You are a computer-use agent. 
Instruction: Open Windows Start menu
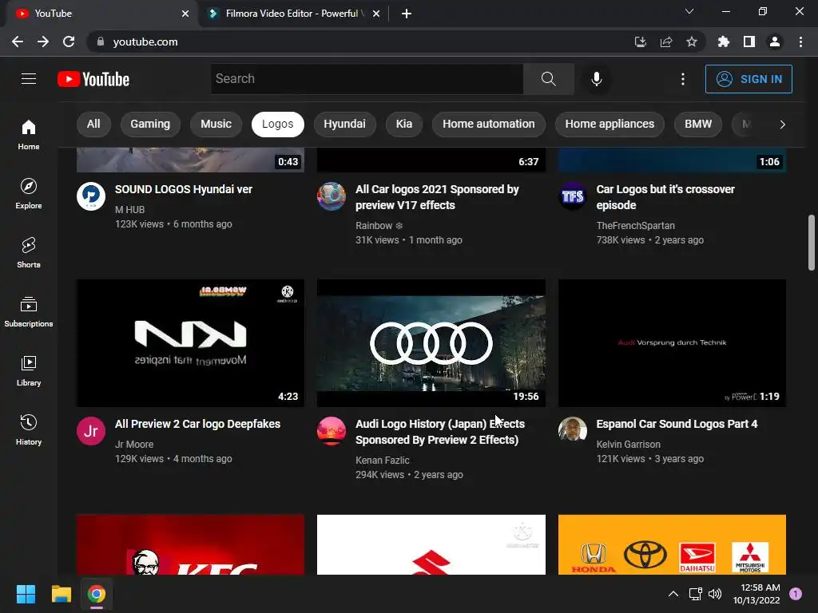[26, 594]
